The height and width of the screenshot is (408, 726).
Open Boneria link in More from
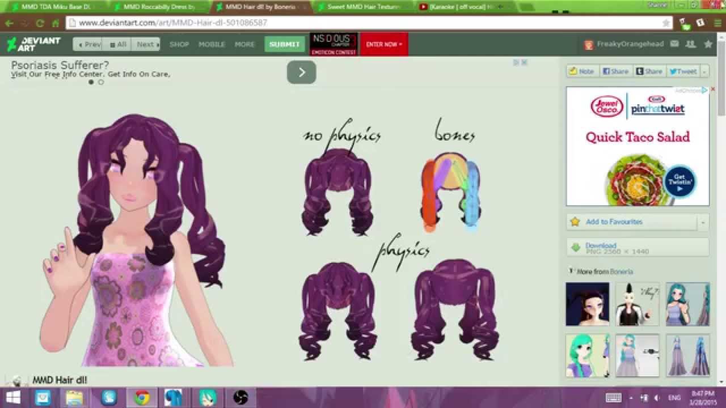[x=622, y=271]
